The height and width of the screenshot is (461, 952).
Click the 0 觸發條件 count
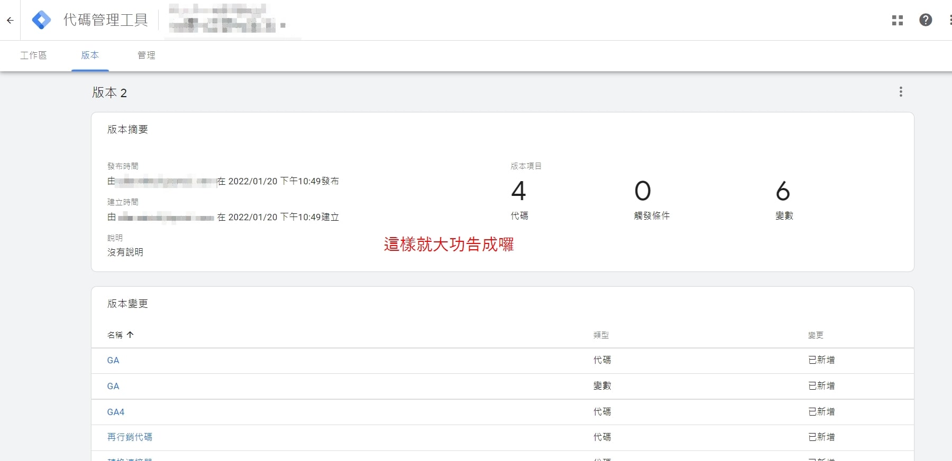[652, 200]
